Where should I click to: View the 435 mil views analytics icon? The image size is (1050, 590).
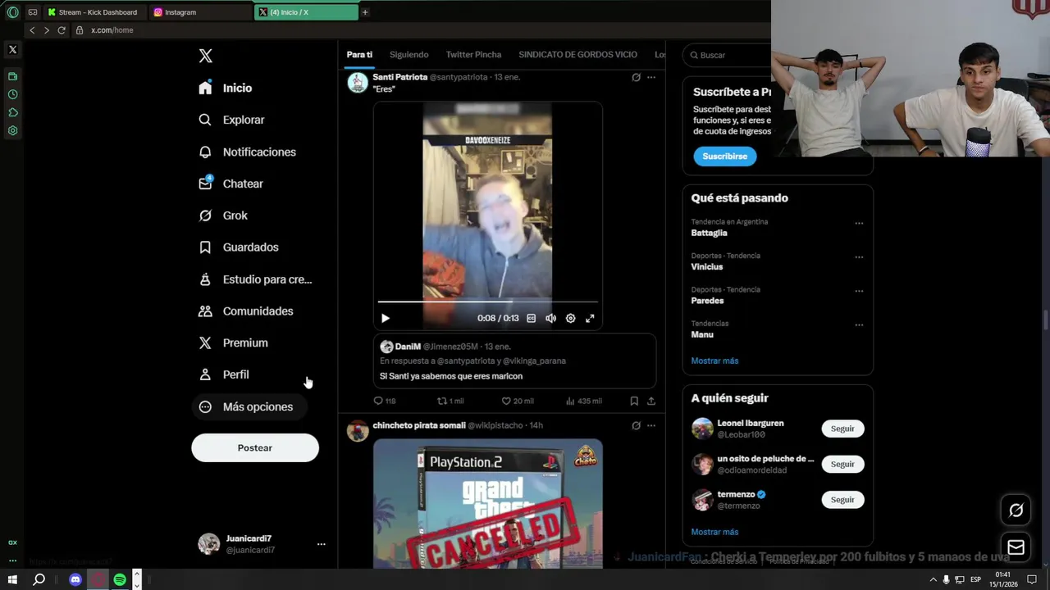[570, 401]
